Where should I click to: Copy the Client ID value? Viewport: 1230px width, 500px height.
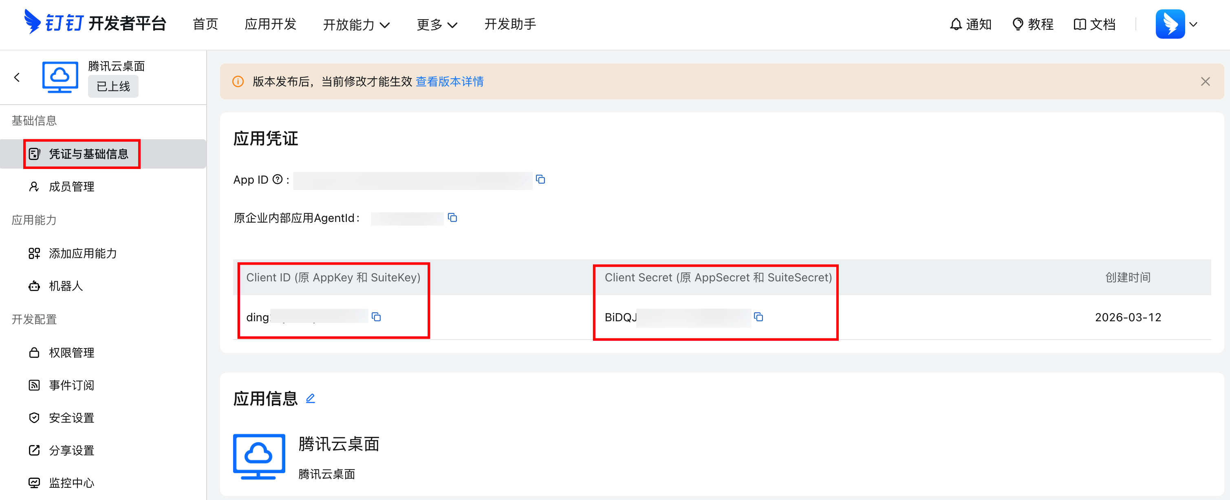[x=376, y=317]
